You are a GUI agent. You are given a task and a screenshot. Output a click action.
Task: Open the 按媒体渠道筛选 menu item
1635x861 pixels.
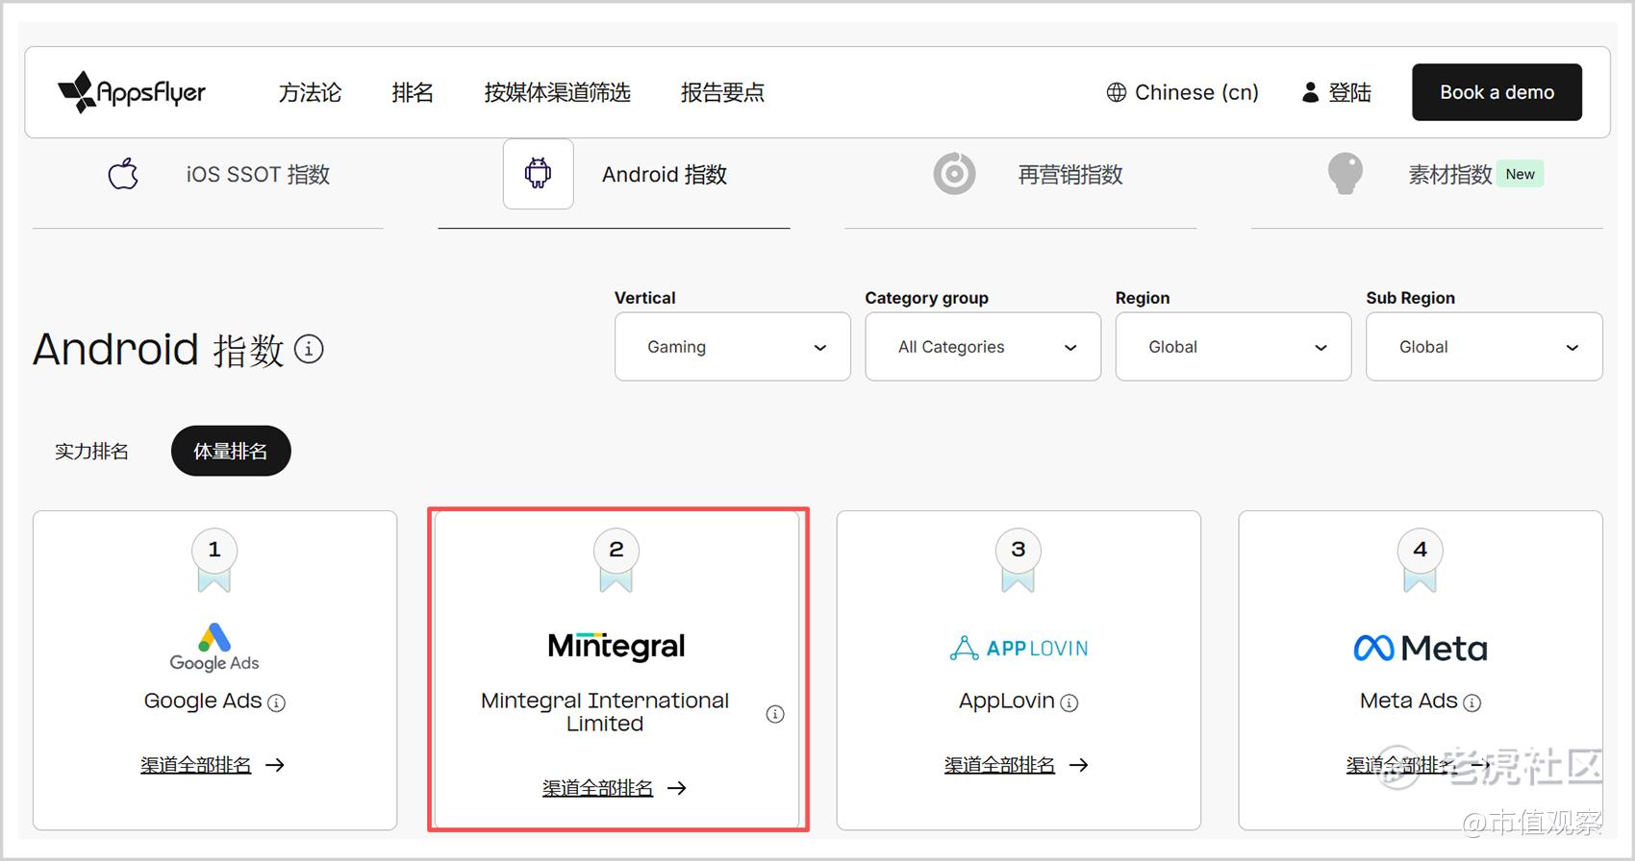click(558, 92)
